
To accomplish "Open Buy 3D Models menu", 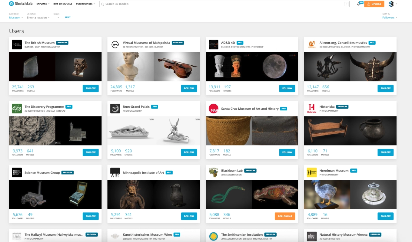I will click(63, 4).
